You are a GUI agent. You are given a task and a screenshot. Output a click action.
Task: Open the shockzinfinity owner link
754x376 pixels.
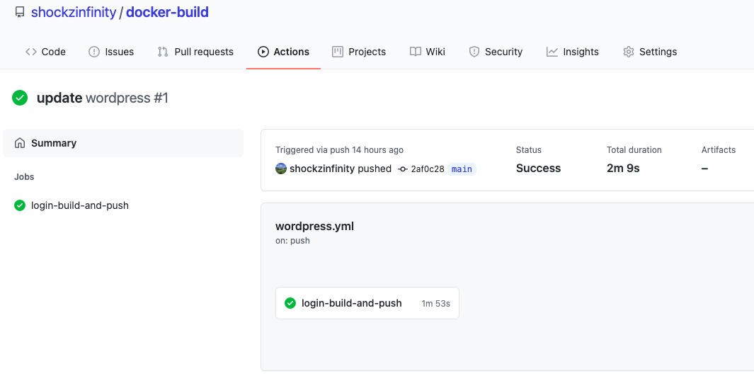pyautogui.click(x=74, y=13)
